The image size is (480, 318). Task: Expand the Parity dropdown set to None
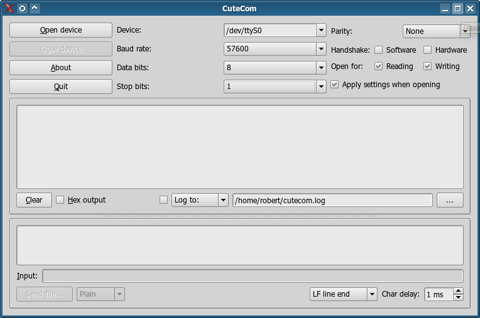point(465,31)
